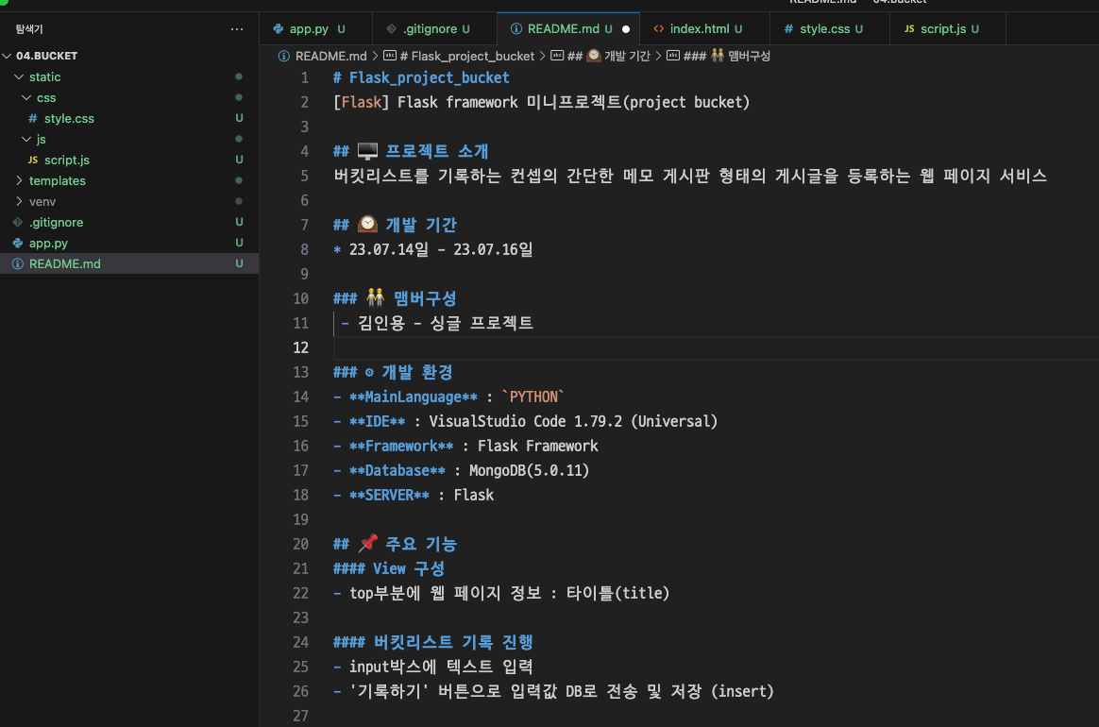Click the '김인용 - 싱글 프로젝트' line
This screenshot has width=1099, height=727.
click(445, 323)
